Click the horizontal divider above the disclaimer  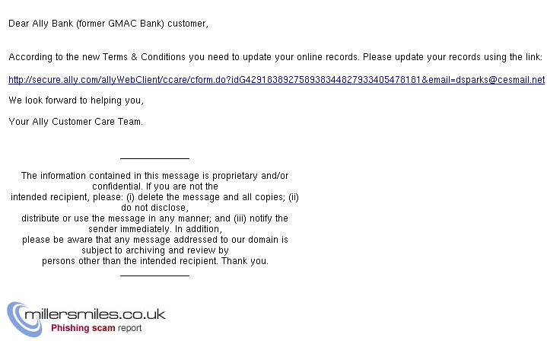tap(154, 158)
